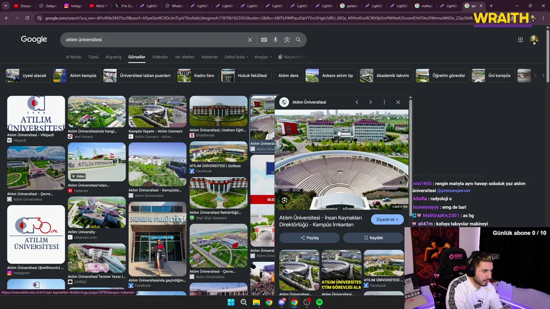Open the Hukuk Fakültesi graduation photo
Viewport: 550px width, 309px height.
157,239
